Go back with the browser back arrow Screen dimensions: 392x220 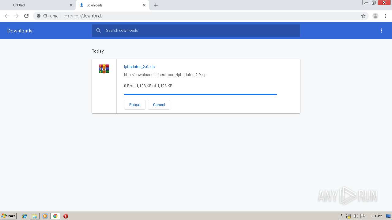pos(7,16)
